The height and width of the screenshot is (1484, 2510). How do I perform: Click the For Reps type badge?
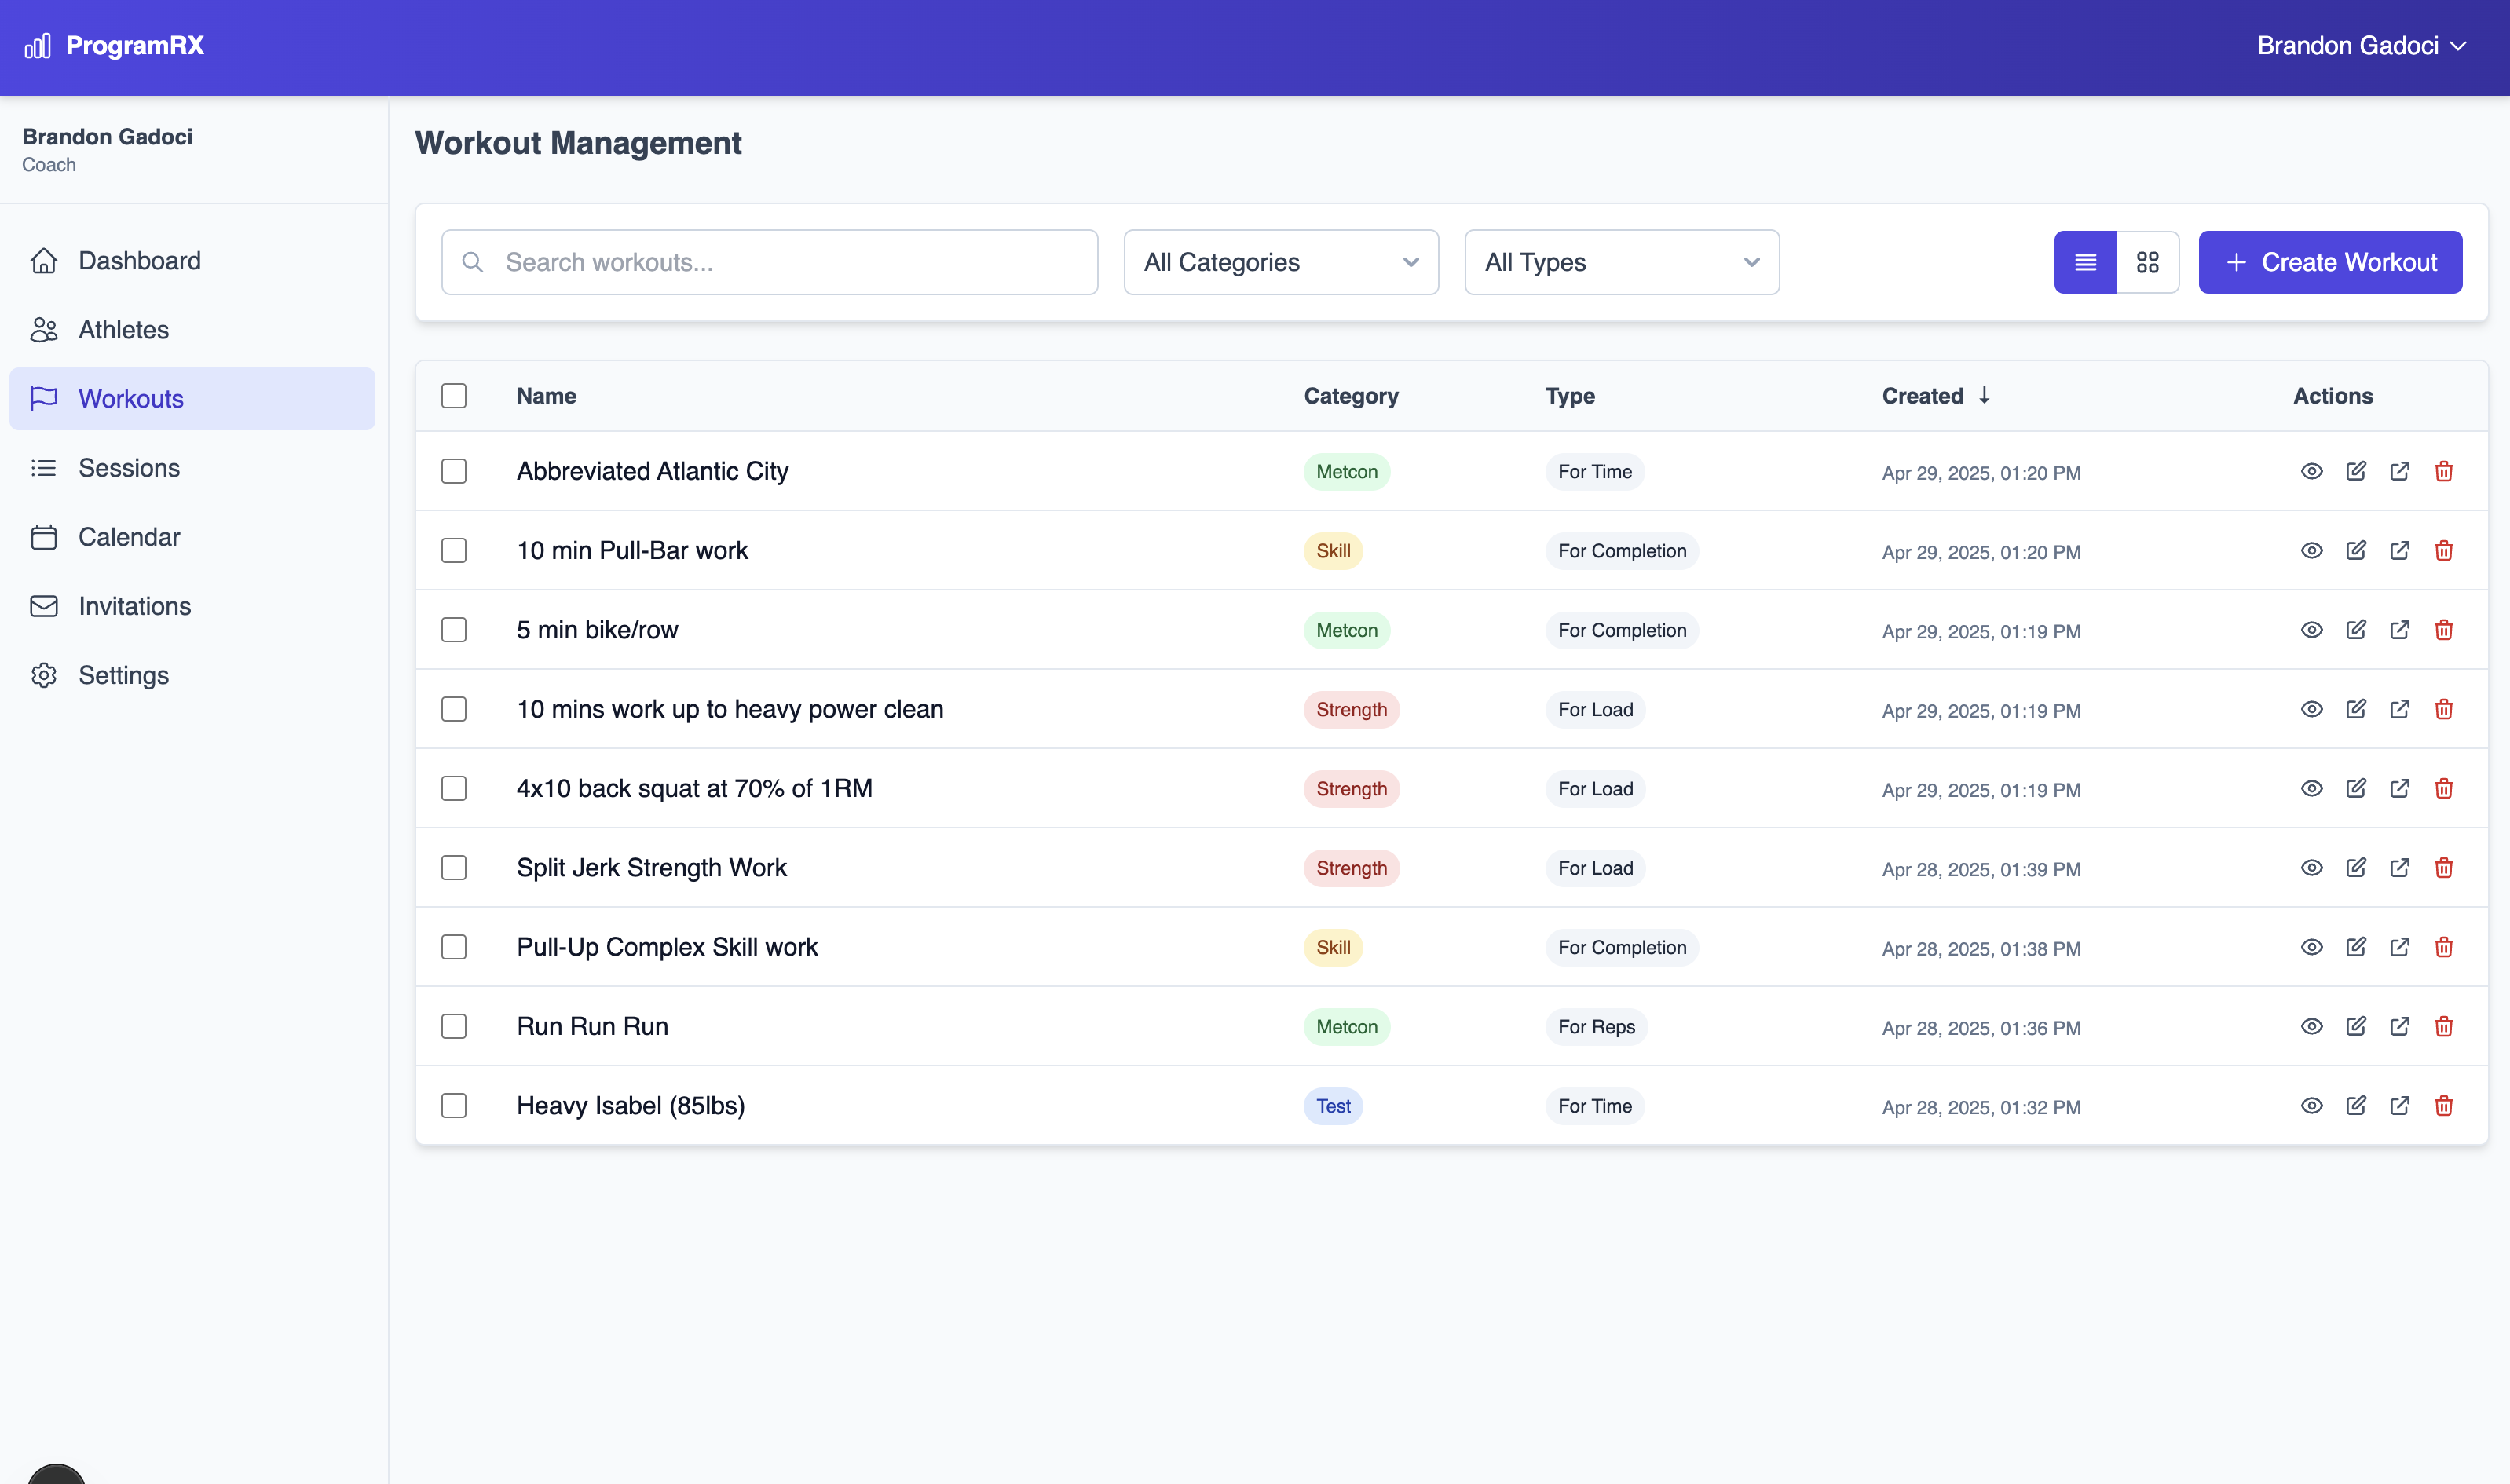[x=1596, y=1027]
